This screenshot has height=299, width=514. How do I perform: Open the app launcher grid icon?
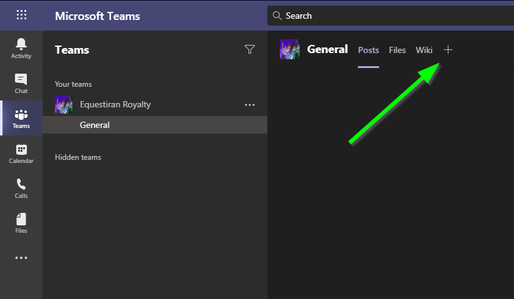point(21,15)
